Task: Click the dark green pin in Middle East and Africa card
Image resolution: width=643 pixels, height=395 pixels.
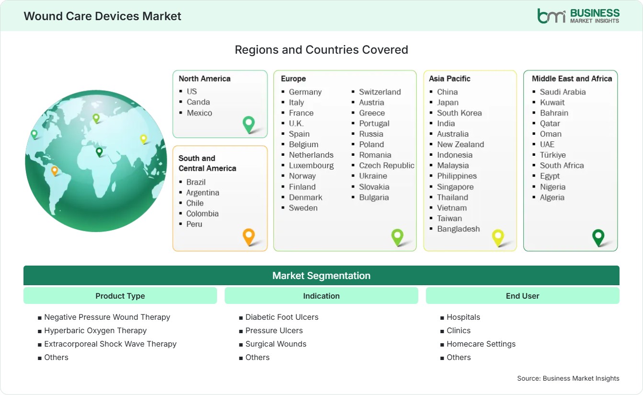Action: click(598, 237)
